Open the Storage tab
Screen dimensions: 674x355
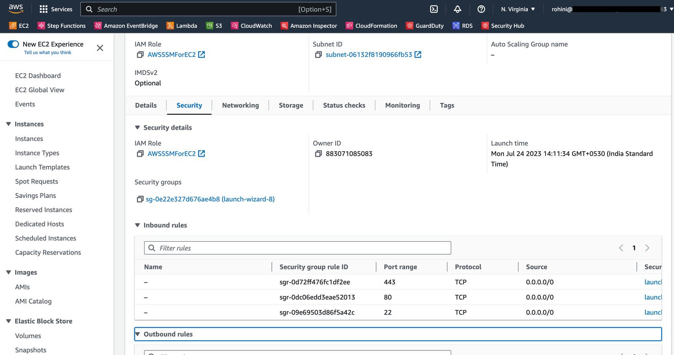pyautogui.click(x=291, y=105)
